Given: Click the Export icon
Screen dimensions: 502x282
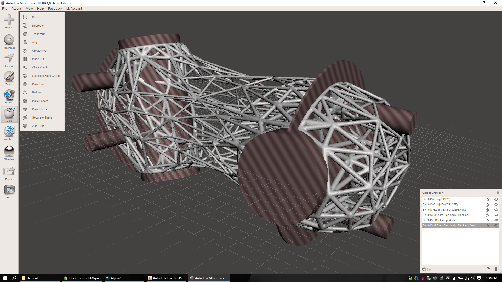Looking at the screenshot, I should [x=9, y=172].
